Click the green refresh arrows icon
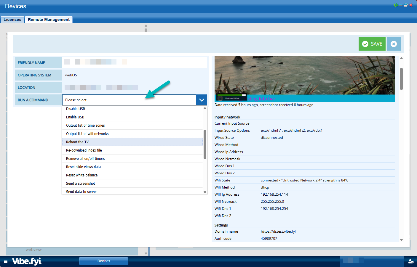The width and height of the screenshot is (417, 267). coord(396,5)
